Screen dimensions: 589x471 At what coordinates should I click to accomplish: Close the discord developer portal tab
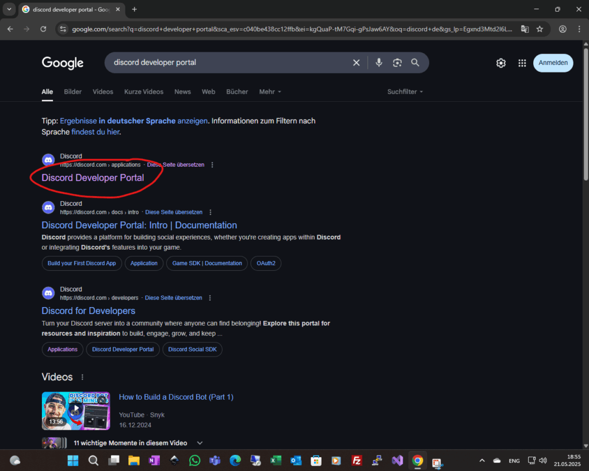pos(117,9)
